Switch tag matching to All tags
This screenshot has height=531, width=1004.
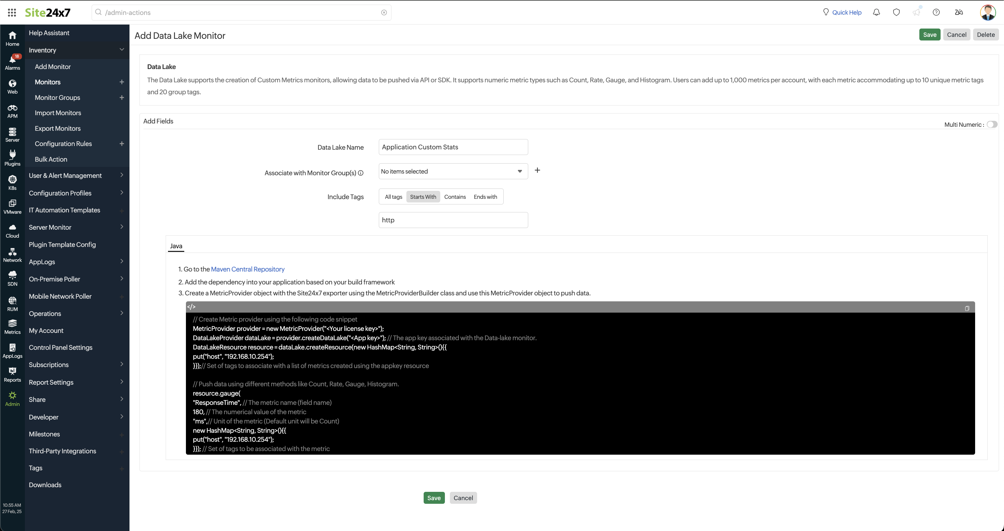pos(393,196)
